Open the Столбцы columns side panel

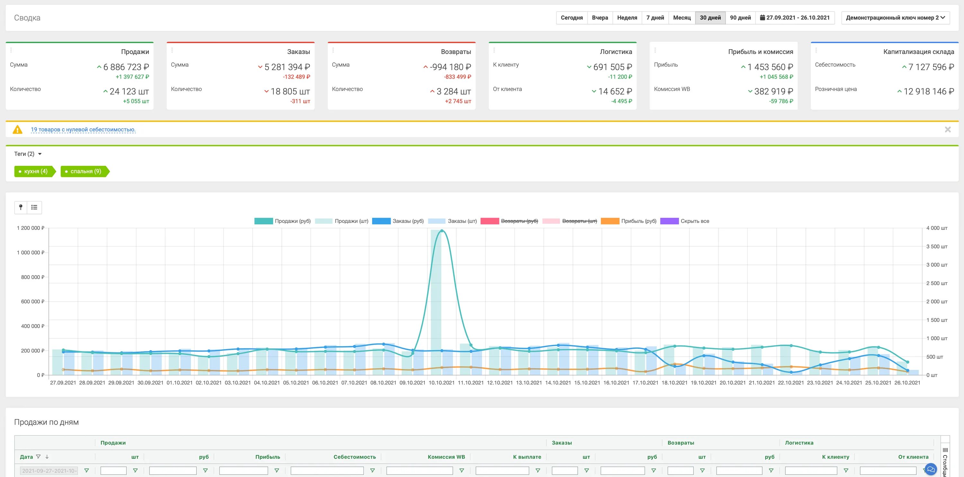click(945, 461)
